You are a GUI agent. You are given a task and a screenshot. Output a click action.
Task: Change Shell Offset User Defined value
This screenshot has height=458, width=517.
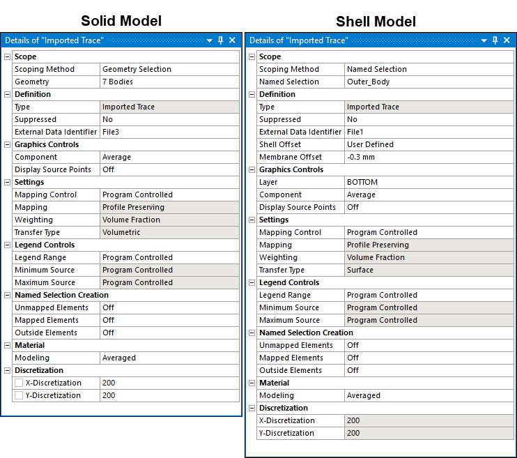pyautogui.click(x=429, y=144)
